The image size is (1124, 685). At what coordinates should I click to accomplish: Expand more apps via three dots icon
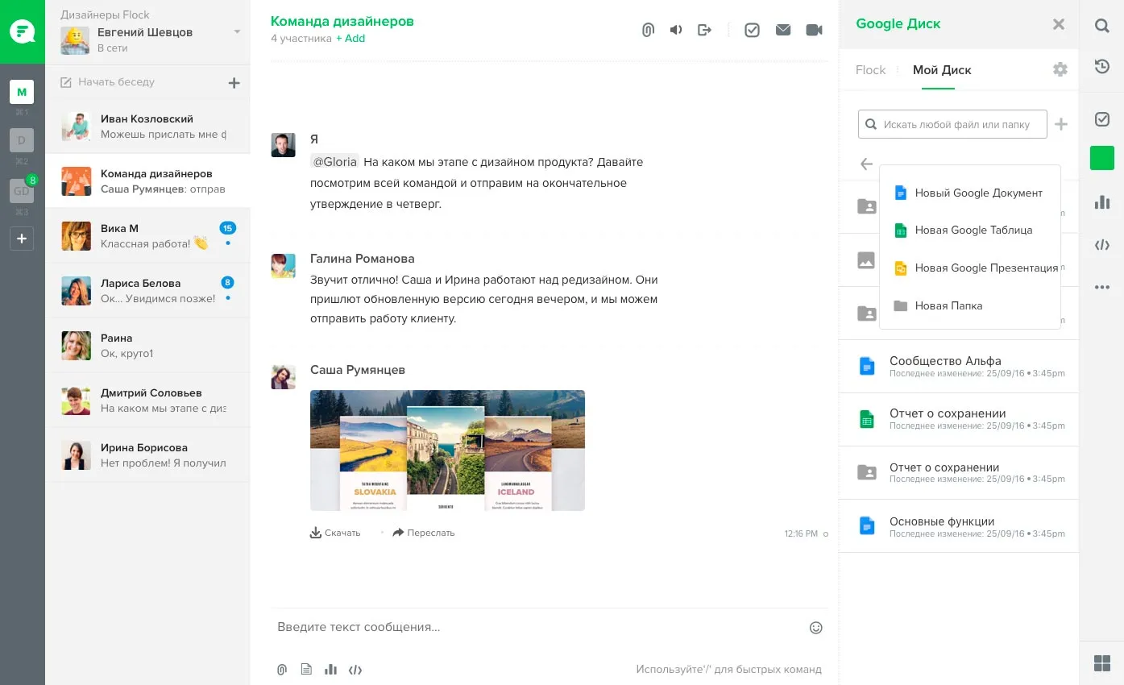(x=1101, y=288)
